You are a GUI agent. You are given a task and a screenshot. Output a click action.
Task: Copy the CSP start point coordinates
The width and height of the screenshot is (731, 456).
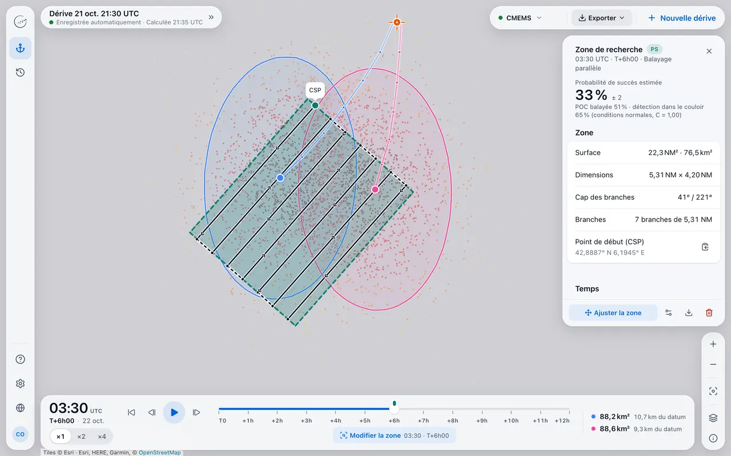coord(705,247)
